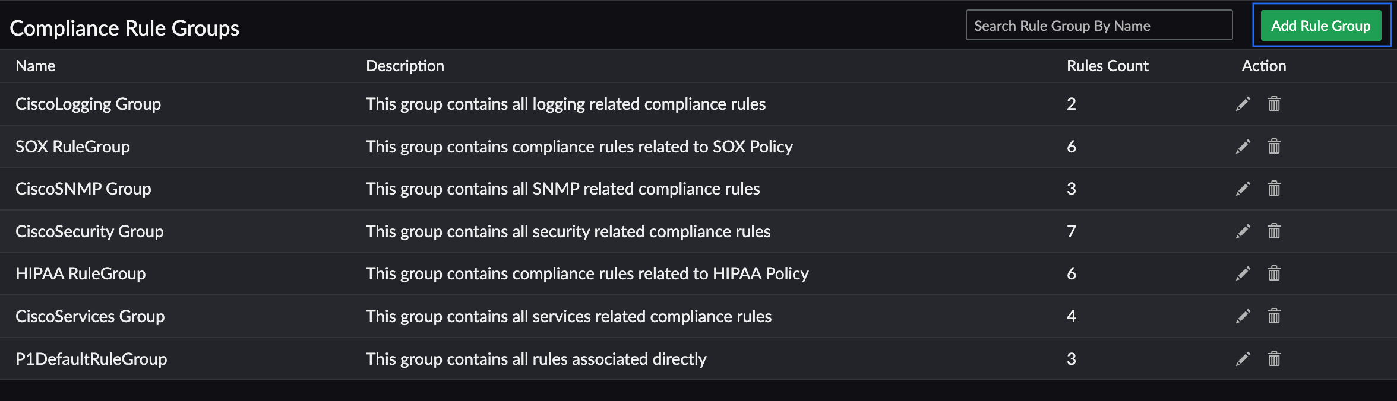Edit the HIPAA RuleGroup entry
This screenshot has height=401, width=1397.
(1243, 273)
